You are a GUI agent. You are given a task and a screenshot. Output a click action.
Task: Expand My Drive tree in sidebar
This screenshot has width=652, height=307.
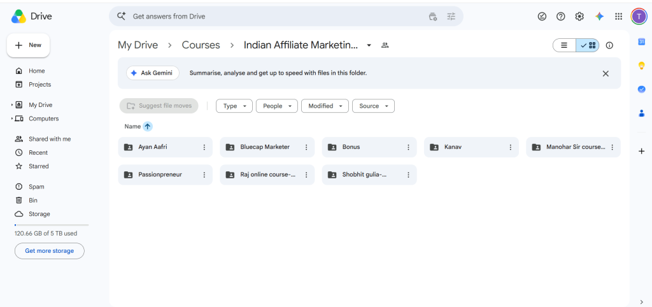(x=12, y=105)
